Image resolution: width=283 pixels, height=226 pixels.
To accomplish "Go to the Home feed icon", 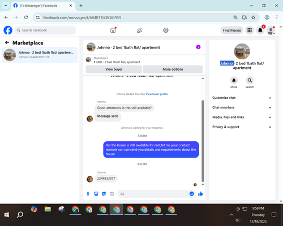I will click(x=113, y=30).
